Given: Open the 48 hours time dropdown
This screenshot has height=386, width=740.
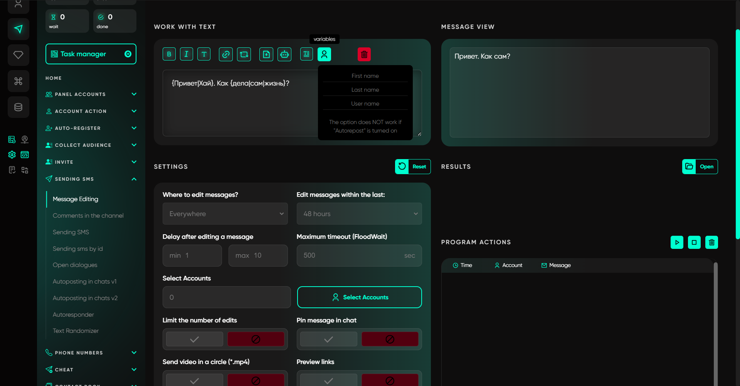Looking at the screenshot, I should pyautogui.click(x=359, y=214).
